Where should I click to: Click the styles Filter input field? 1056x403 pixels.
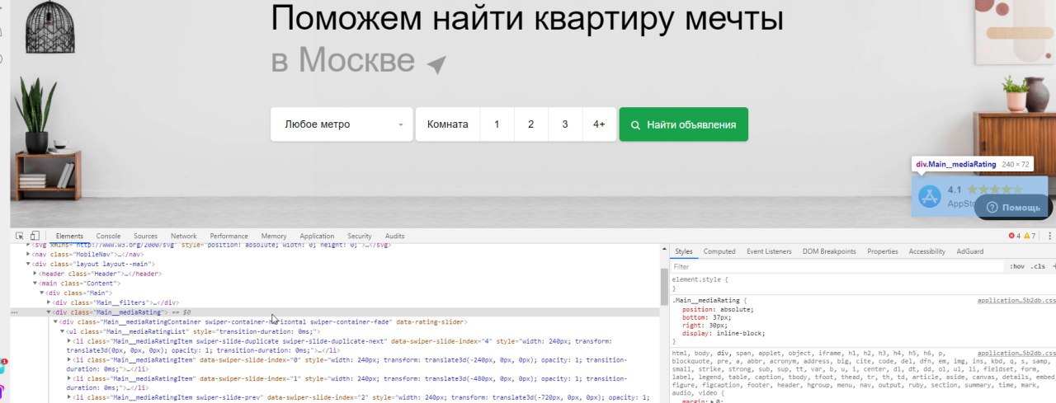click(837, 267)
